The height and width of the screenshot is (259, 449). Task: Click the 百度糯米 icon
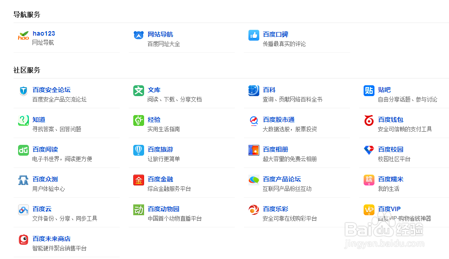(369, 180)
